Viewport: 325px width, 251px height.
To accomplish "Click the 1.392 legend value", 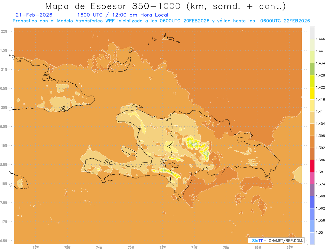I will (320, 148).
